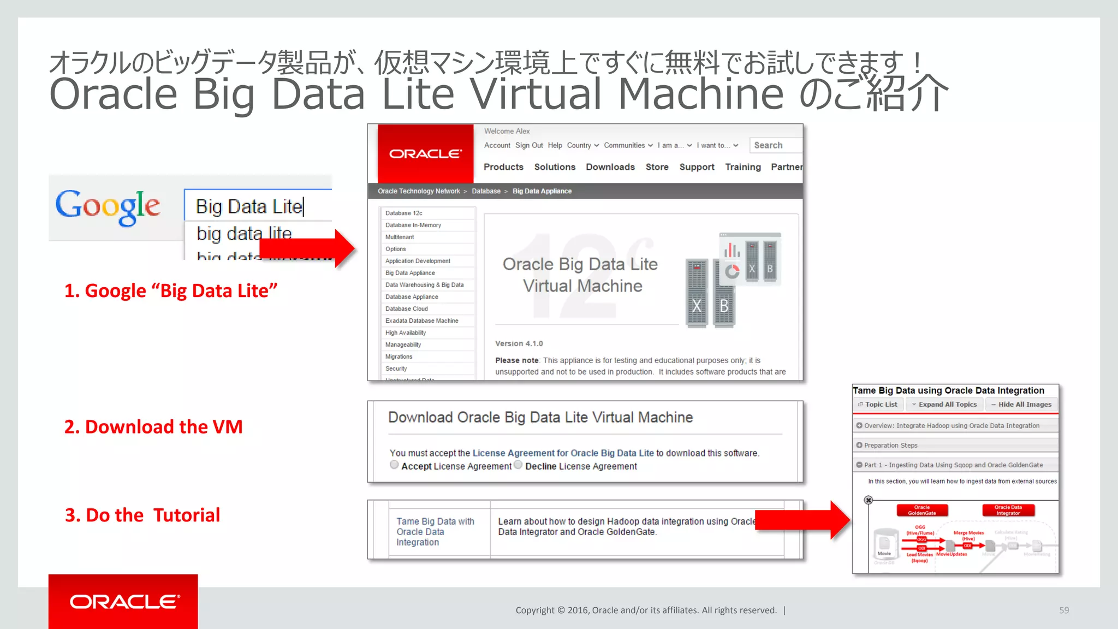Expand the Preparation Steps section
Viewport: 1118px width, 629px height.
(x=955, y=446)
